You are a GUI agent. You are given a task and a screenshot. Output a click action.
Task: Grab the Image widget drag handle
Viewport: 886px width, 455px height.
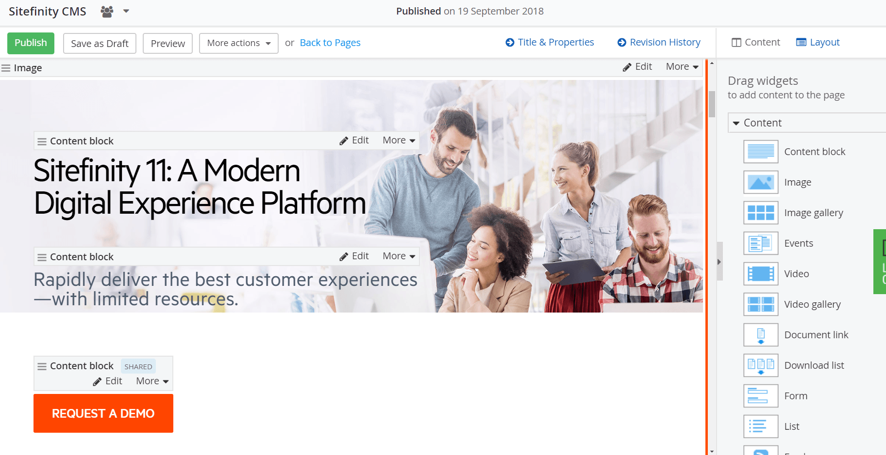[6, 68]
